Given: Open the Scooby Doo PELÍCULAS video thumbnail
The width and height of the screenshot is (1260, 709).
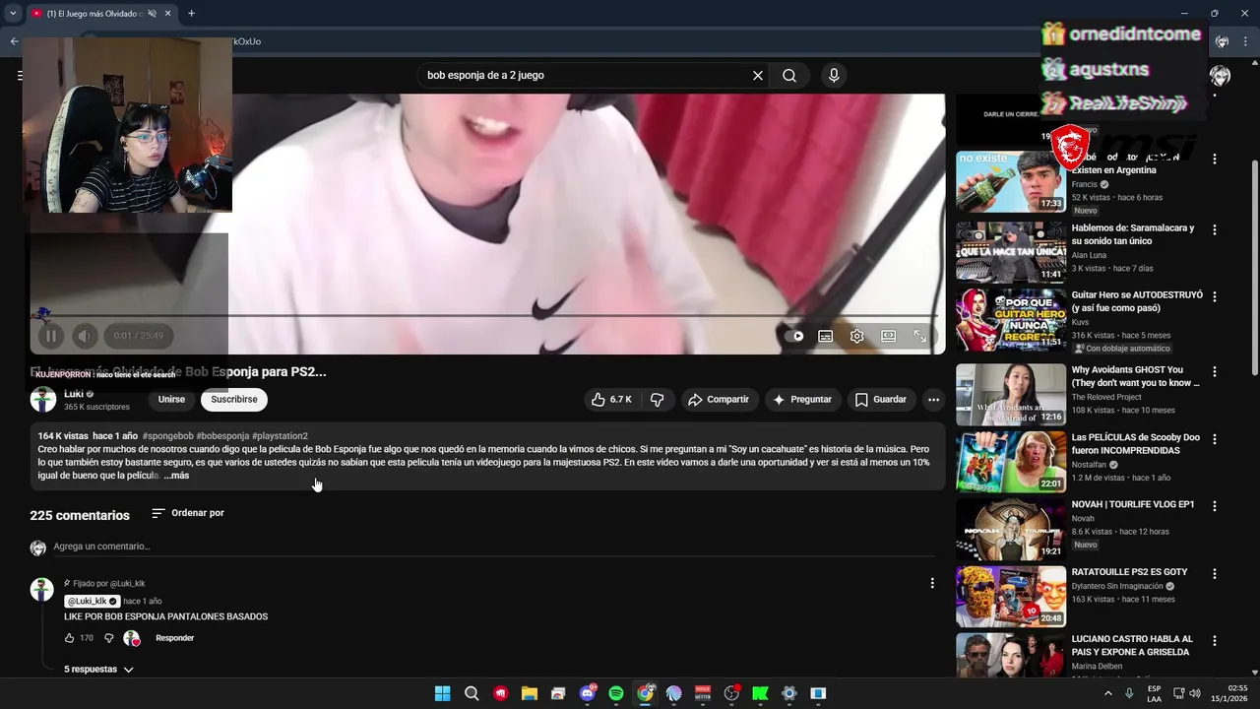Looking at the screenshot, I should [x=1011, y=462].
